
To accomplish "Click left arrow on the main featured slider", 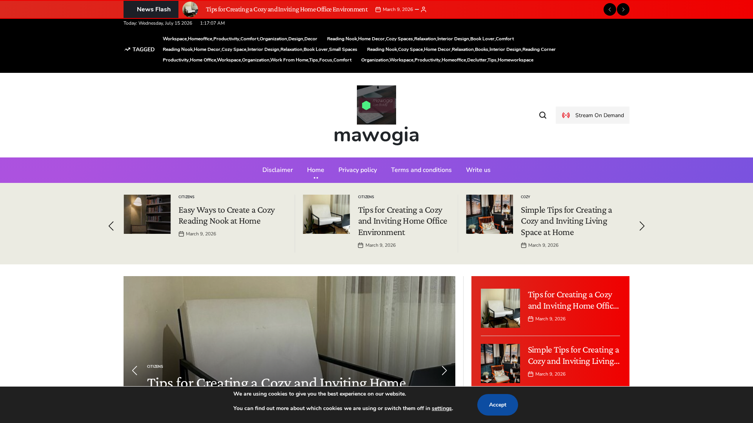I will tap(135, 371).
